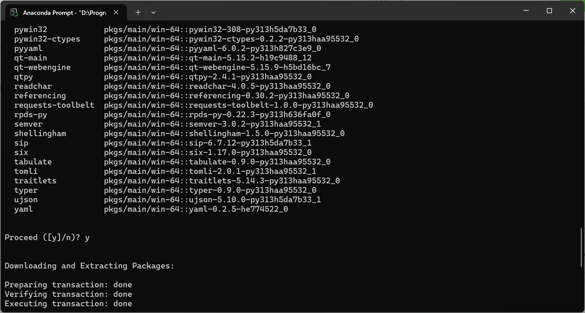Open a new terminal tab
The image size is (585, 313).
[x=138, y=12]
